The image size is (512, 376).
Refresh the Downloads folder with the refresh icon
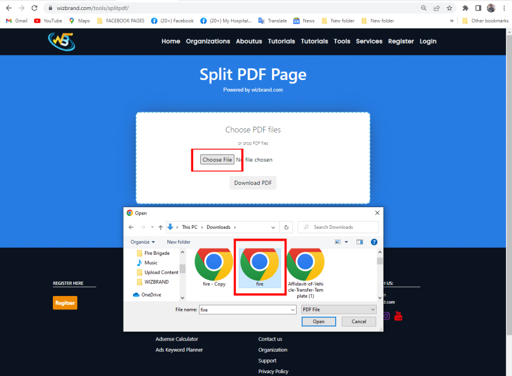click(x=287, y=227)
